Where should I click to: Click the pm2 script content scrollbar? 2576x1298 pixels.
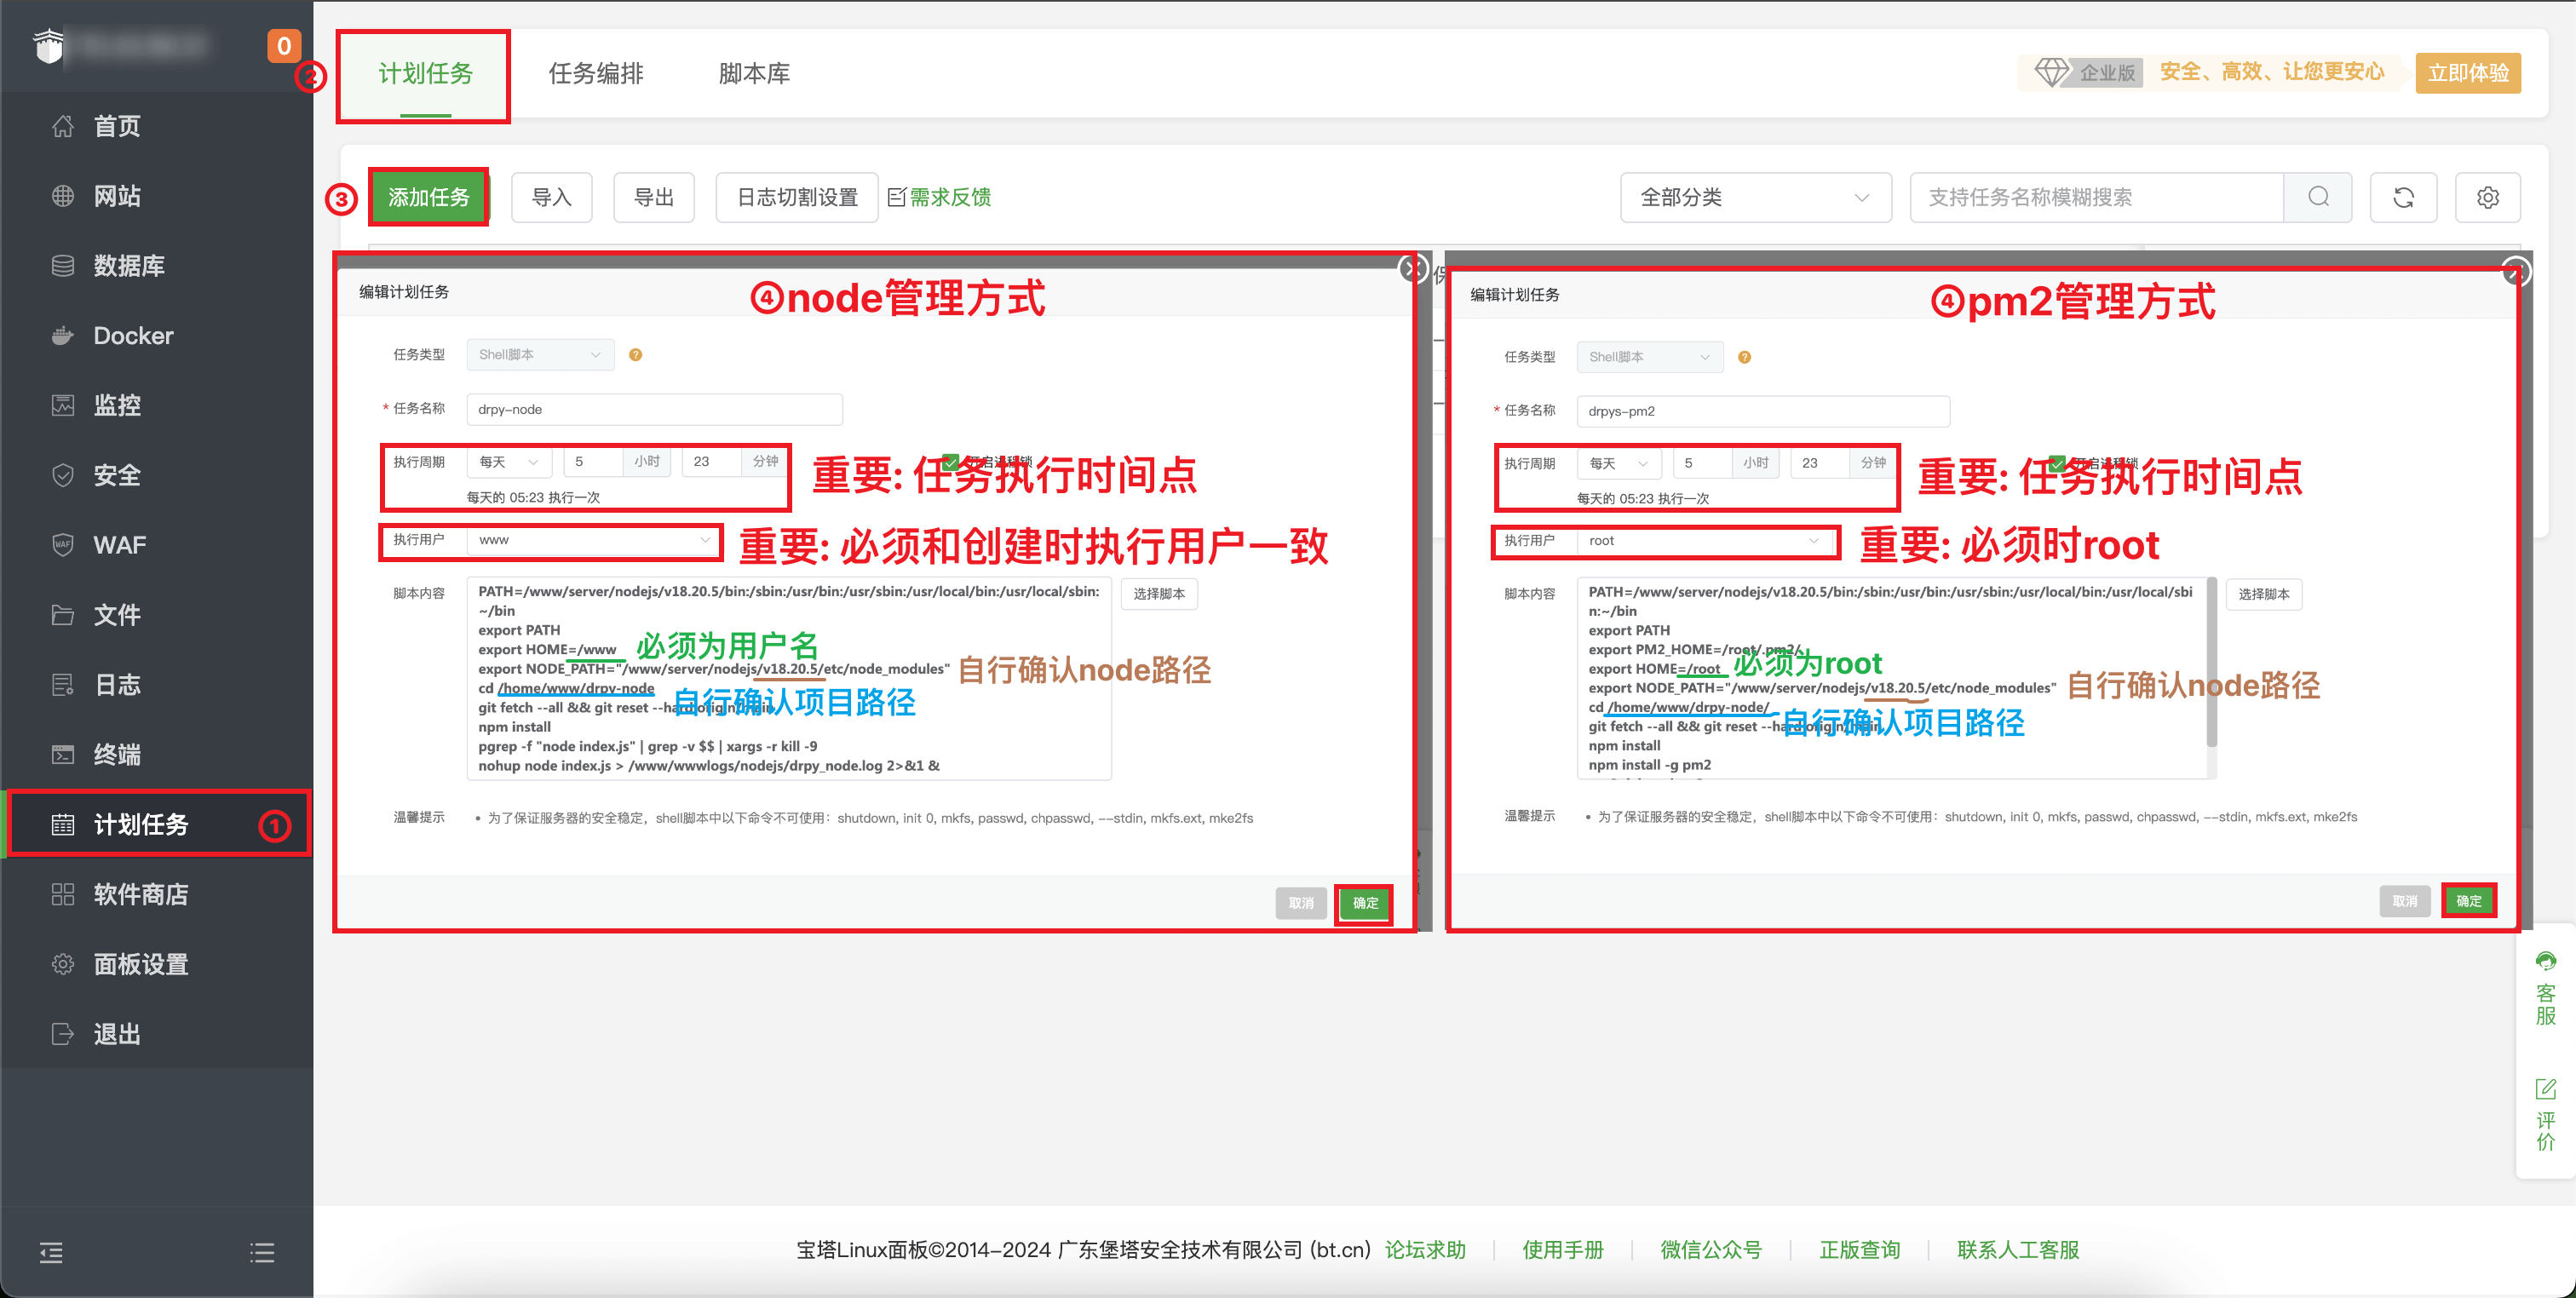2211,663
